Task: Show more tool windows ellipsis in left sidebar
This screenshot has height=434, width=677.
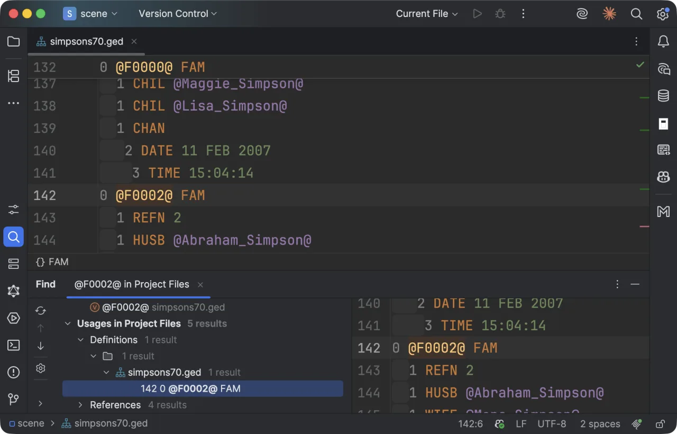Action: [14, 103]
